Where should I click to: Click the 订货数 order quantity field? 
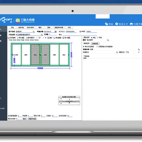(53, 34)
